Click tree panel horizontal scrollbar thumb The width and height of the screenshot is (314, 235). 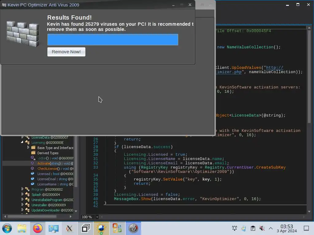pyautogui.click(x=32, y=216)
